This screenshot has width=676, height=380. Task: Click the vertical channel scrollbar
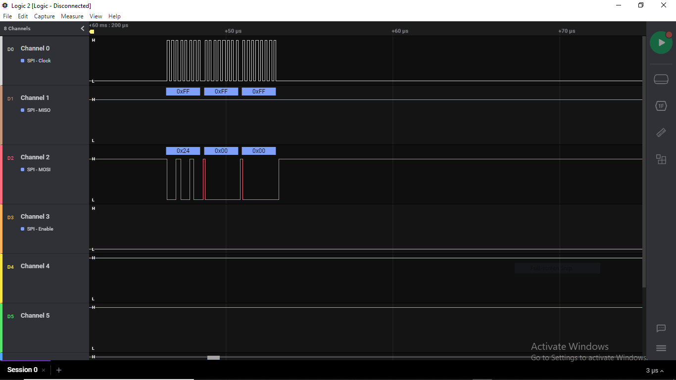coord(644,161)
